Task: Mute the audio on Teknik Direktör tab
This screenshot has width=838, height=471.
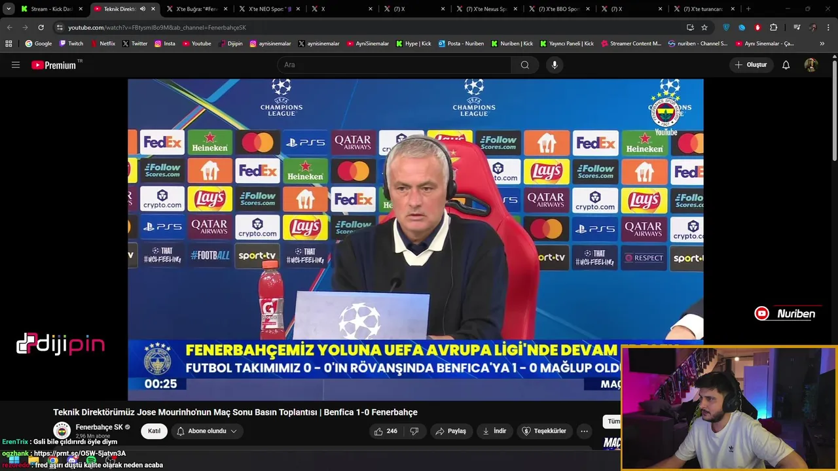Action: click(143, 9)
